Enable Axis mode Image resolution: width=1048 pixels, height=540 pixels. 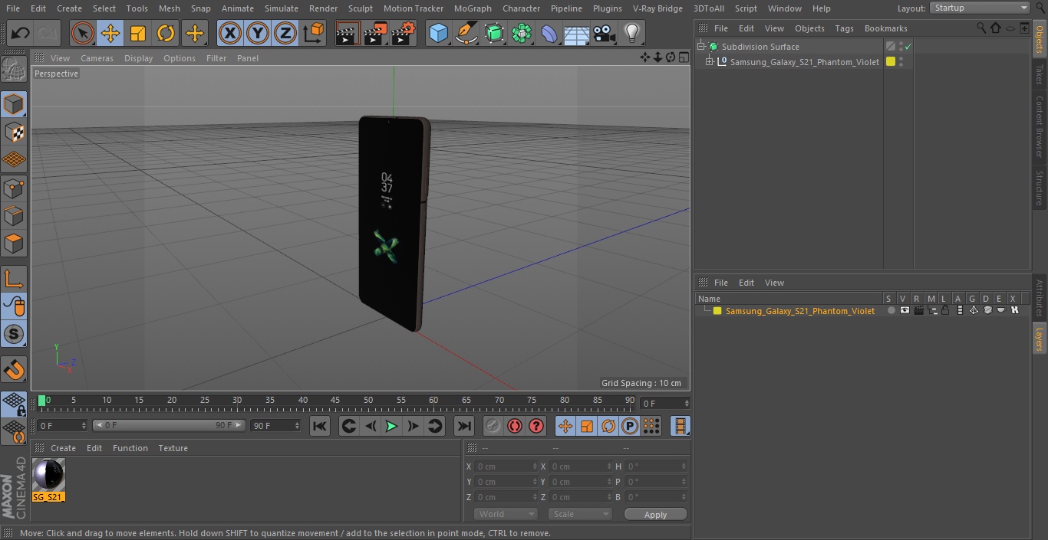tap(14, 278)
